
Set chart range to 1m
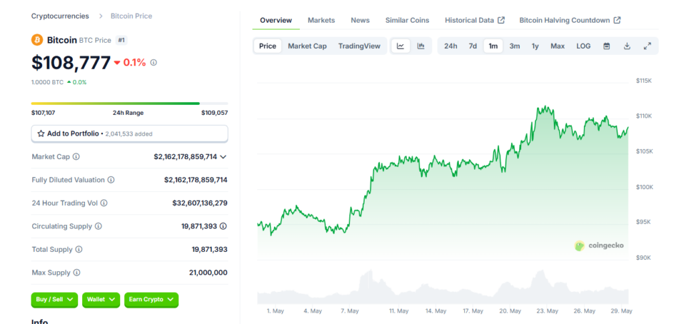pos(493,46)
